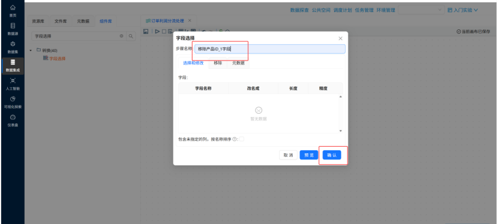Viewport: 498px width, 224px height.
Task: Switch to the 资源库 tab
Action: tap(38, 21)
